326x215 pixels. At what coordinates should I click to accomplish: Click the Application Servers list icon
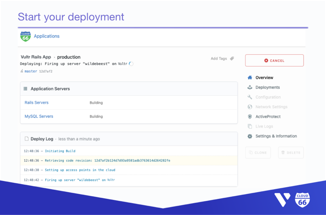pos(25,89)
